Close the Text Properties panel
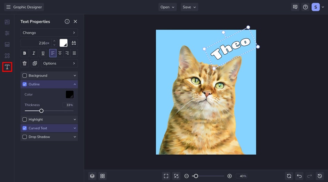 [75, 21]
